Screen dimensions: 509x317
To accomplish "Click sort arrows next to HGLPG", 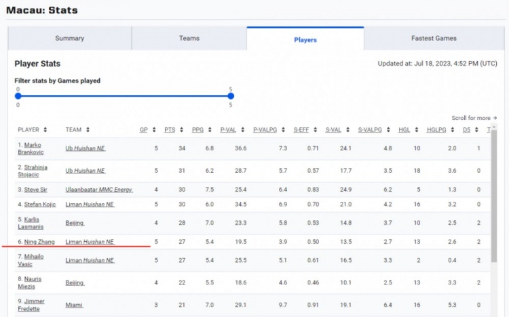I will [453, 129].
